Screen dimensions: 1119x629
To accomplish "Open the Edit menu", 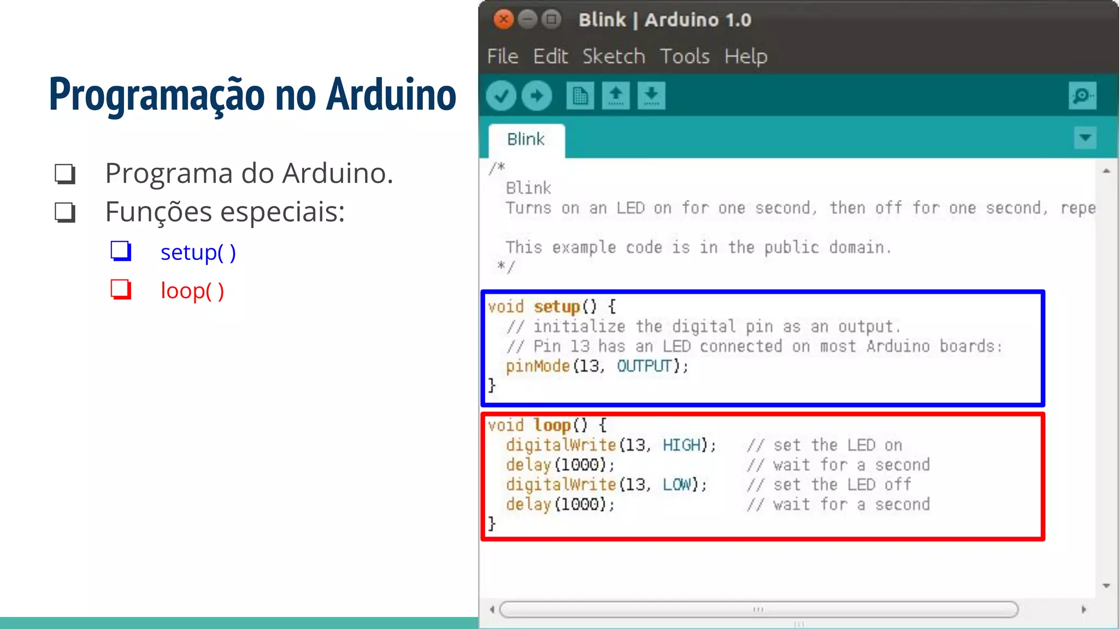I will 550,56.
